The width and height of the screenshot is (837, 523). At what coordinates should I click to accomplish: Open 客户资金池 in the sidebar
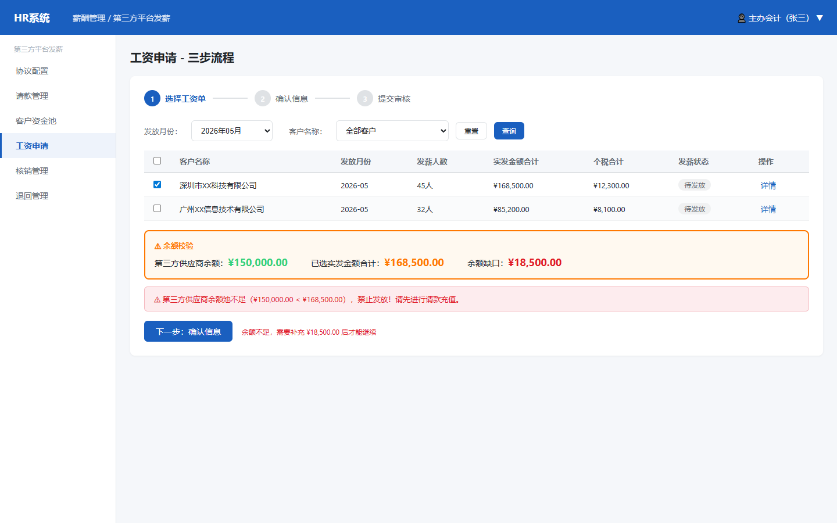(58, 121)
